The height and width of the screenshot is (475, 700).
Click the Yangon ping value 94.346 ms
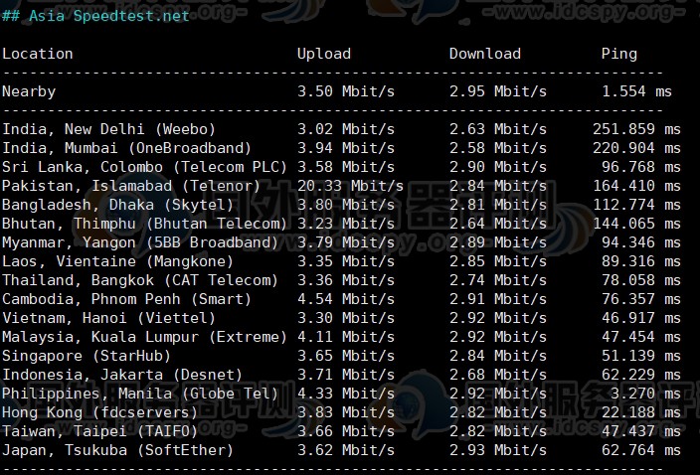(x=641, y=242)
